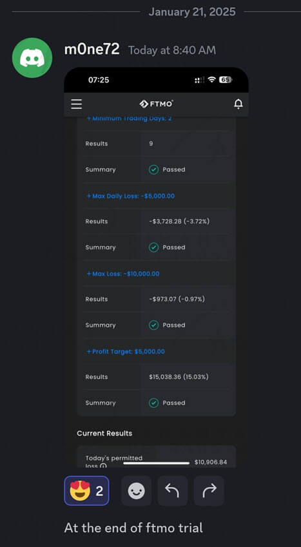Click the reply arrow icon
The width and height of the screenshot is (301, 547).
coord(173,491)
